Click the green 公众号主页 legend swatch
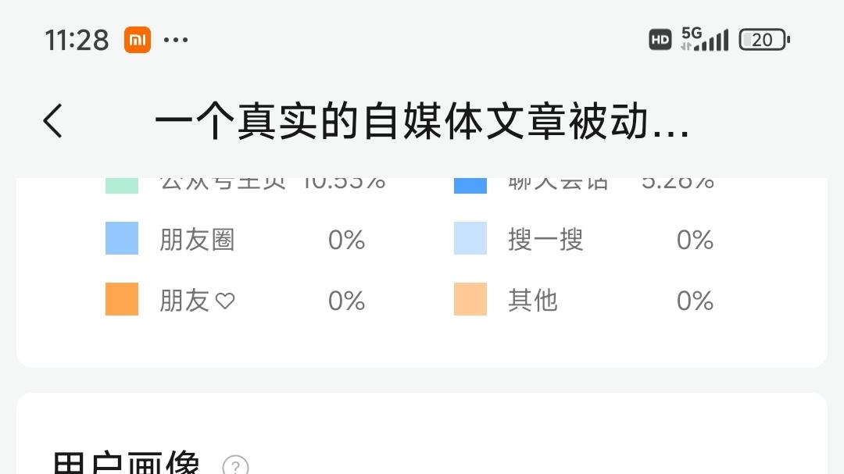844x474 pixels. (121, 181)
